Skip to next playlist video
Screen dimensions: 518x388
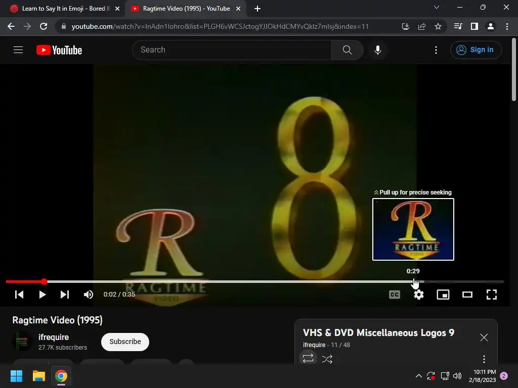pos(65,295)
